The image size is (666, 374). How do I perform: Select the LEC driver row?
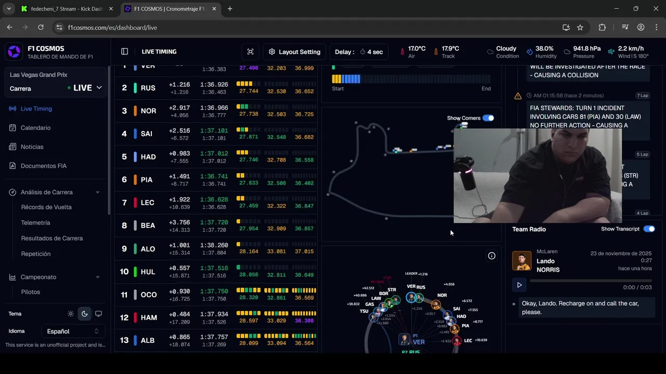click(216, 203)
